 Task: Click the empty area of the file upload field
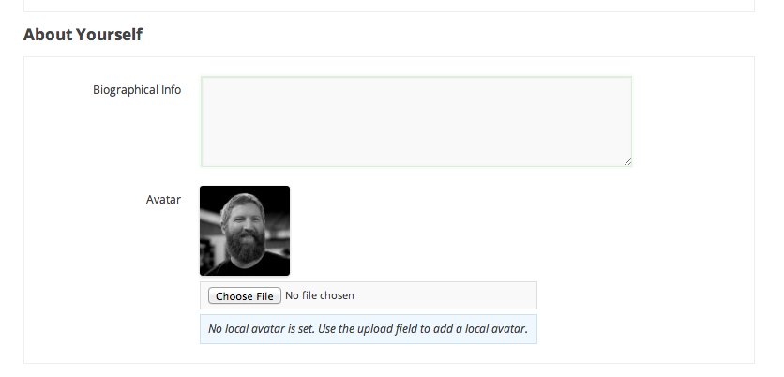tap(445, 296)
